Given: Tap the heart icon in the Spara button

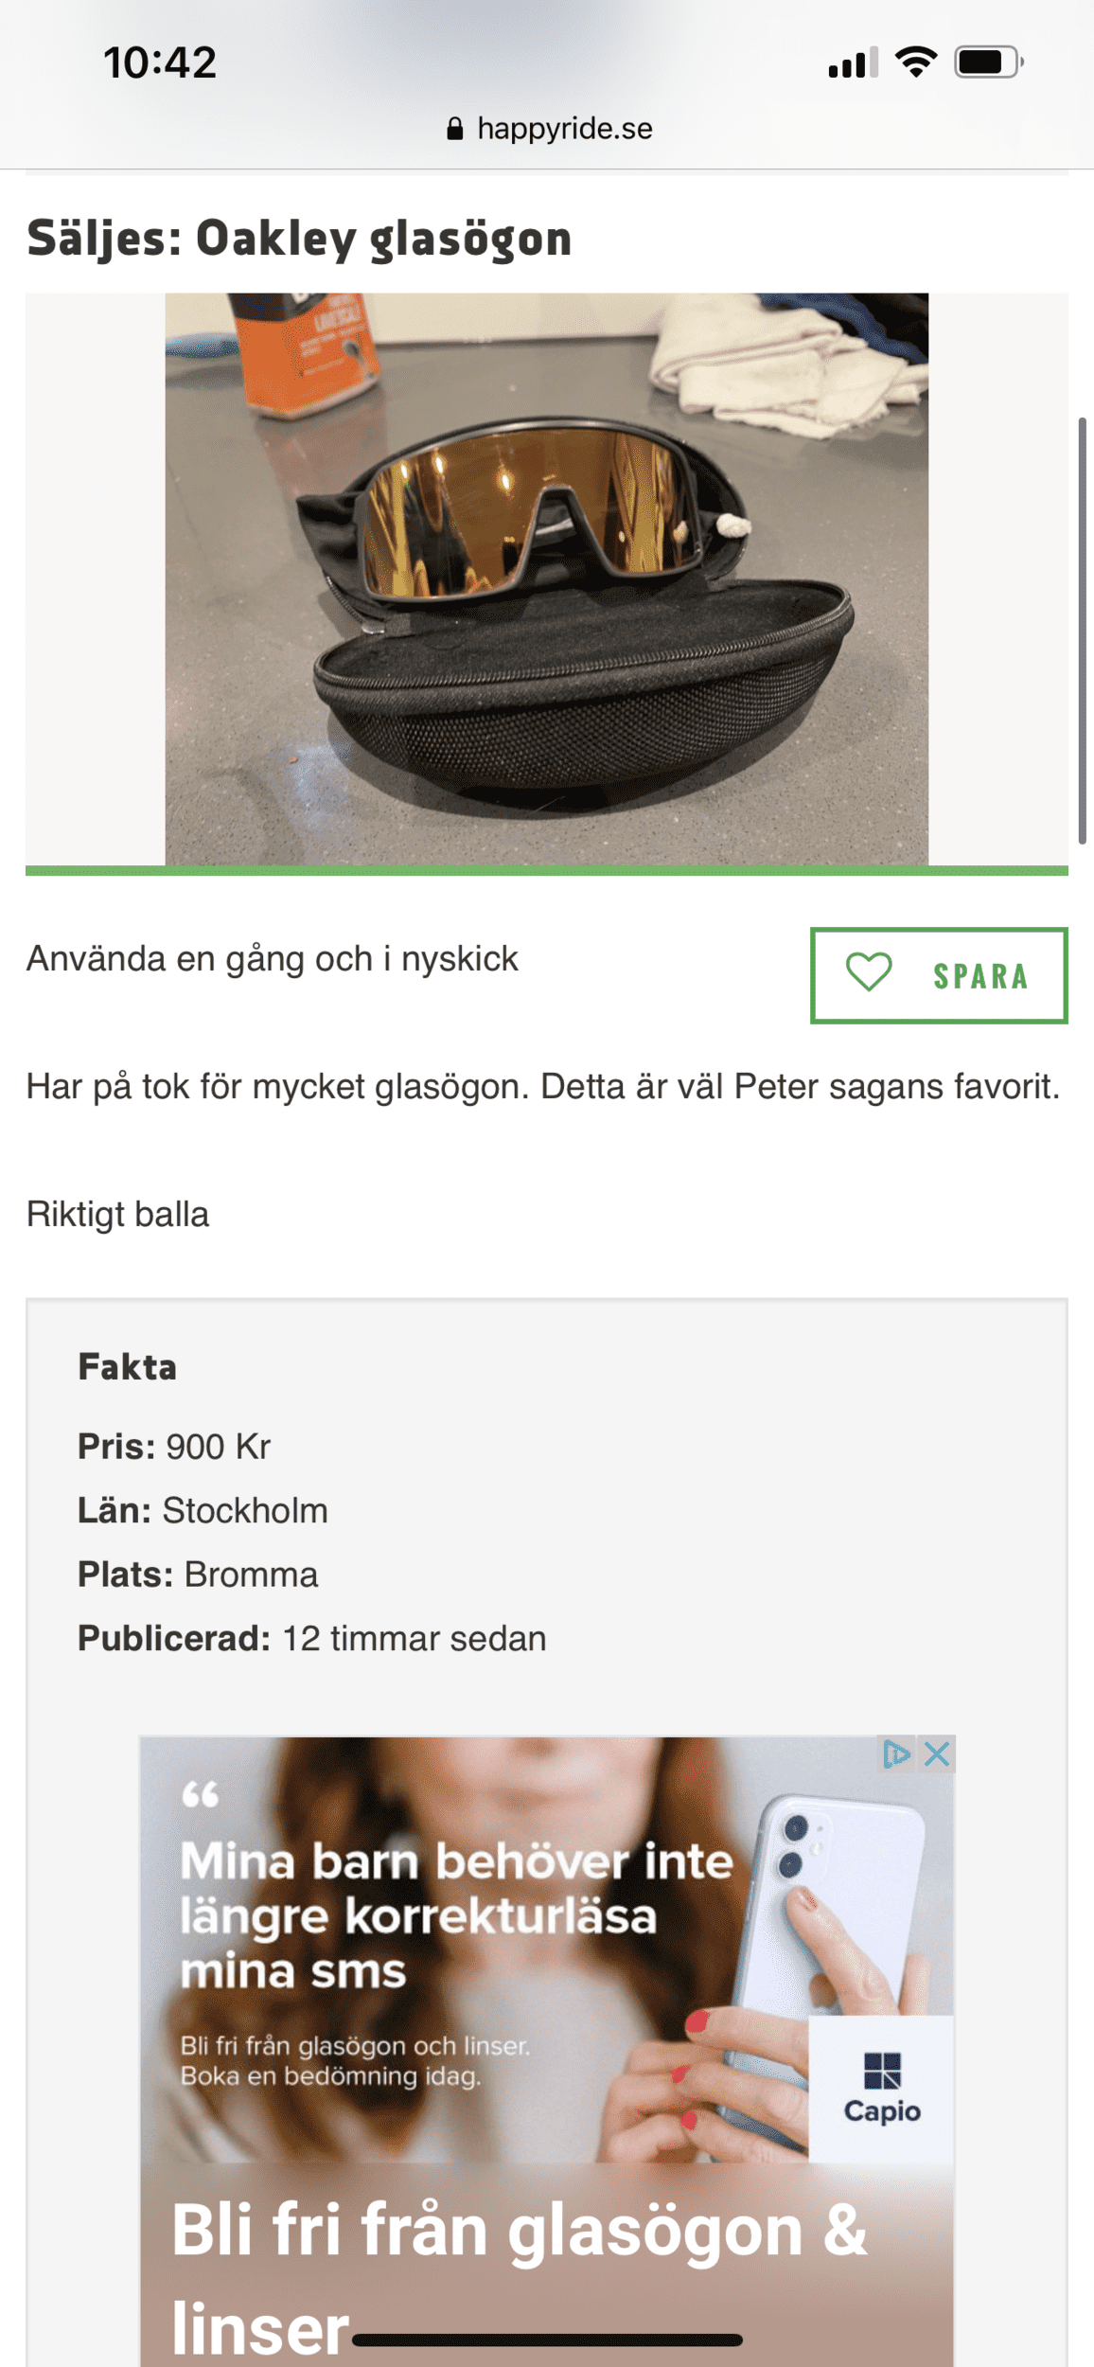Looking at the screenshot, I should coord(868,972).
